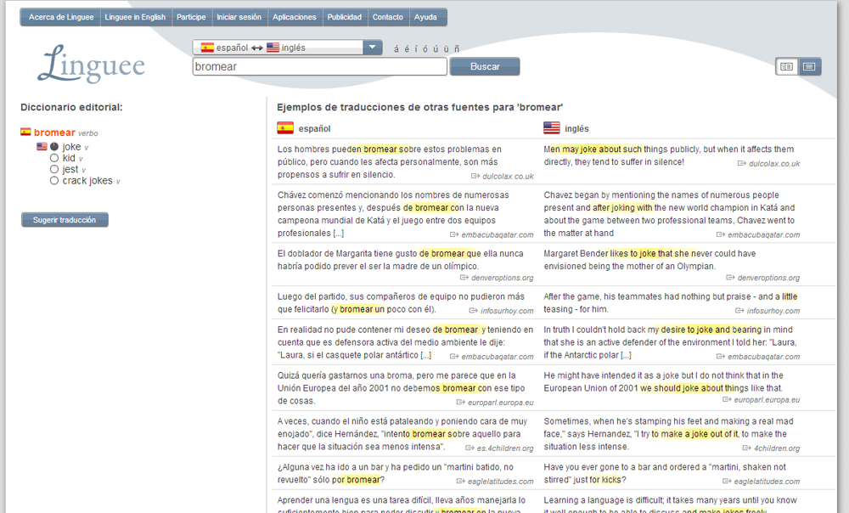Viewport: 849px width, 513px height.
Task: Select the 'kid' translation radio button
Action: [x=54, y=158]
